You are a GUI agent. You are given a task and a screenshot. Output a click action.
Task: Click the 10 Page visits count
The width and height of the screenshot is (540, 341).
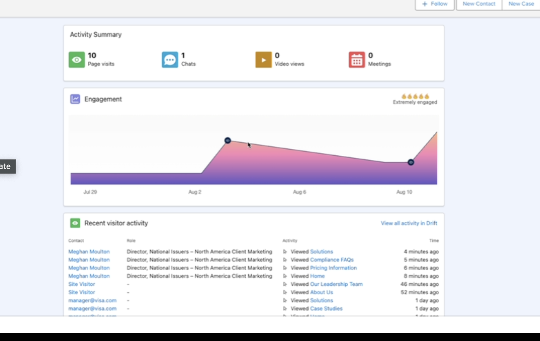[x=92, y=55]
